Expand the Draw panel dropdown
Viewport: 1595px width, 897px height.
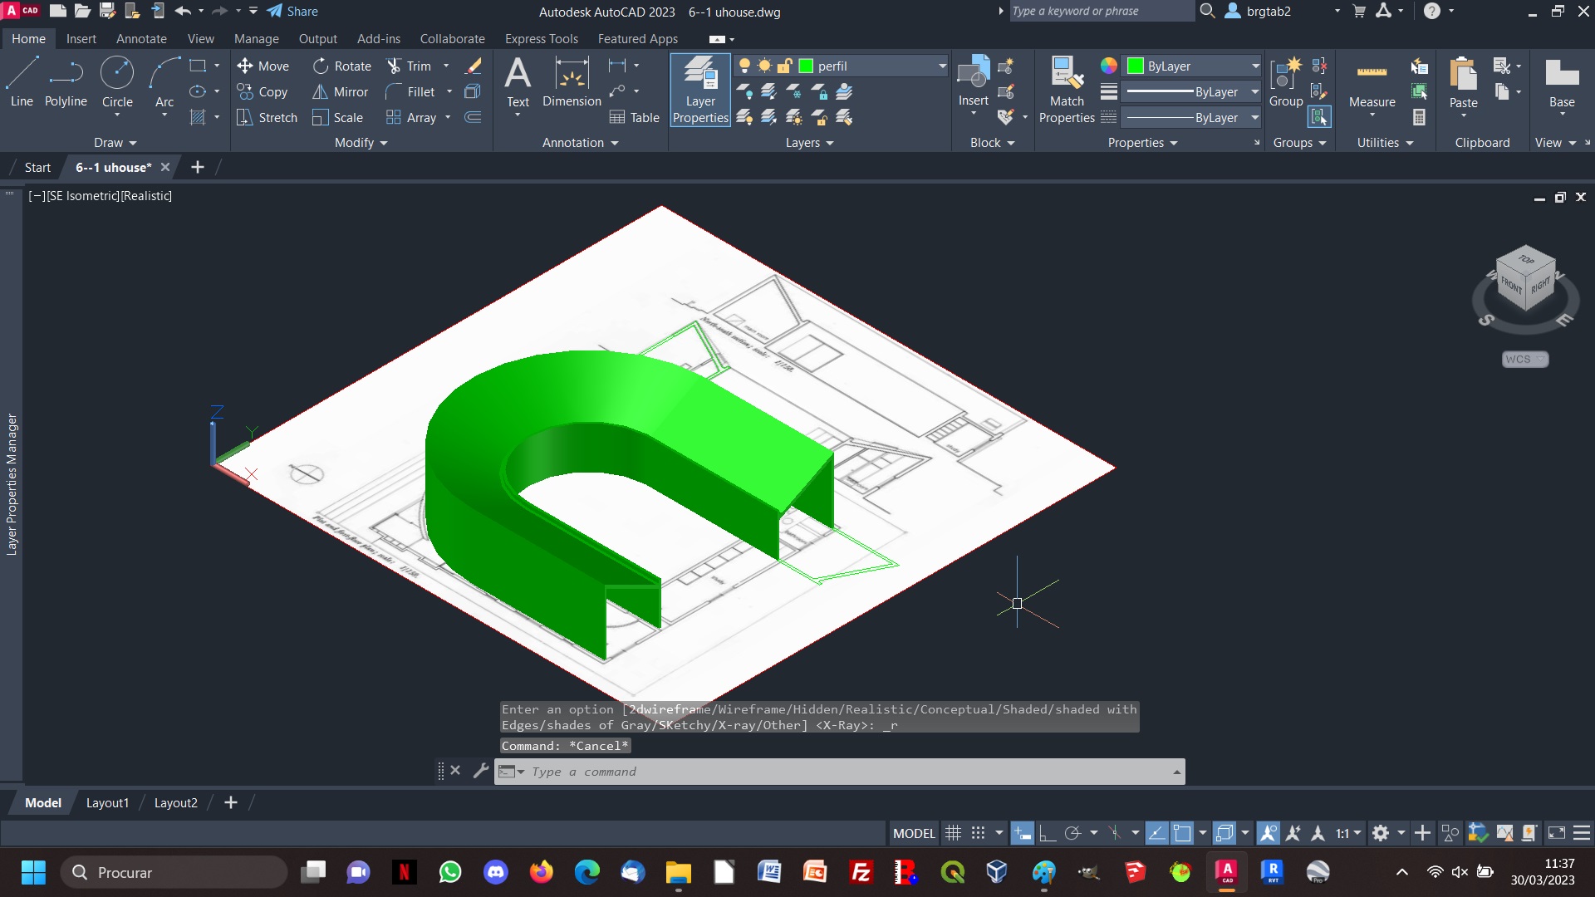[114, 141]
